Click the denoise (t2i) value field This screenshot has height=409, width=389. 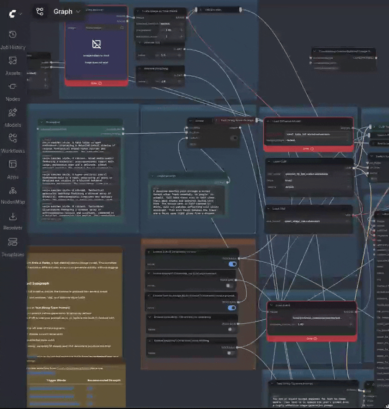tap(168, 55)
